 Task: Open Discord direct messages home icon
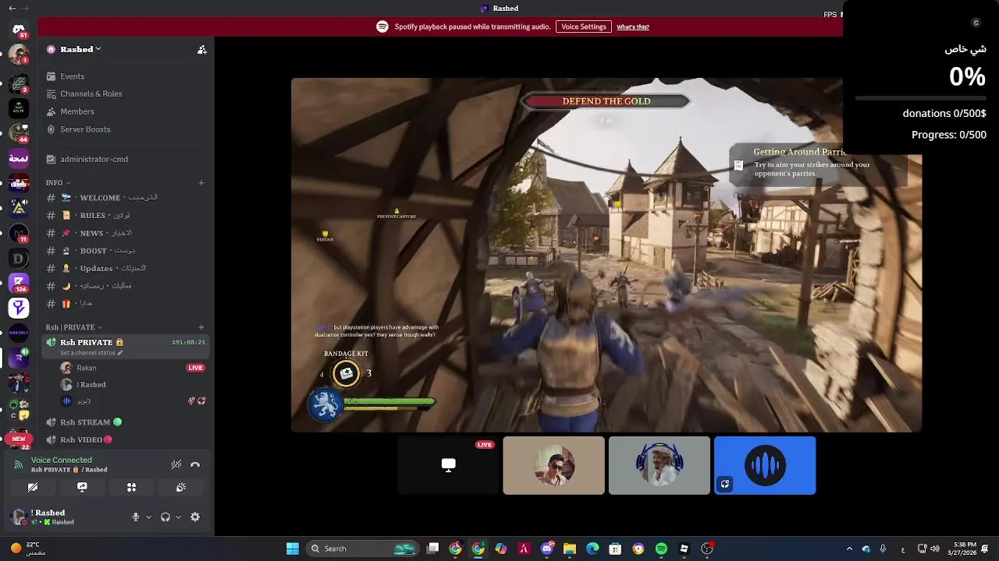click(19, 30)
